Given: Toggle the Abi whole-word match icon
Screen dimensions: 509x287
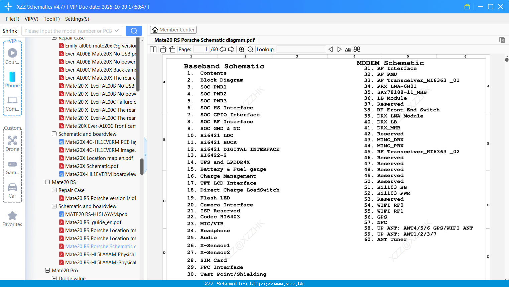Looking at the screenshot, I should click(348, 49).
